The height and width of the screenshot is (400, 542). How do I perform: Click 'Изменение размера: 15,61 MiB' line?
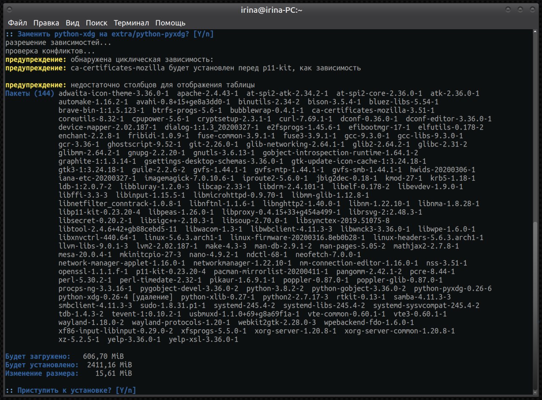[69, 372]
